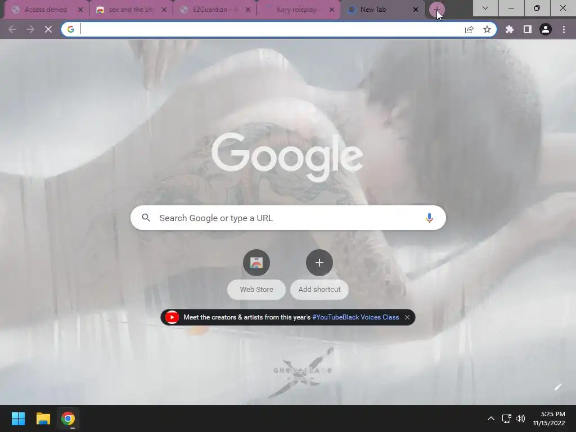Open a new tab with plus button

pos(436,10)
